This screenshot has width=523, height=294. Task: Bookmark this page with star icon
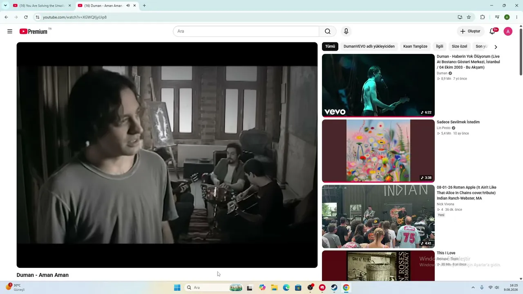(469, 17)
